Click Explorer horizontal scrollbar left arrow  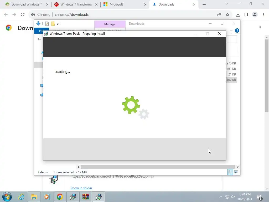click(78, 167)
